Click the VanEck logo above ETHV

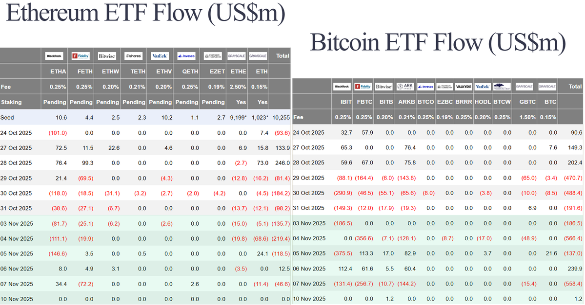[160, 56]
